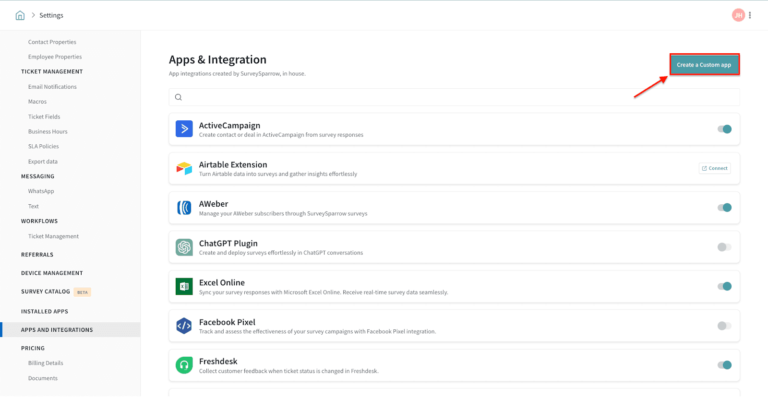The height and width of the screenshot is (397, 768).
Task: Click the AWeber logo icon
Action: click(184, 208)
